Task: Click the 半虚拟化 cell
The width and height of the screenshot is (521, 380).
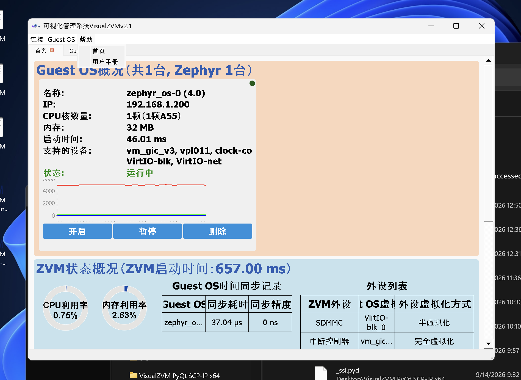Action: [434, 323]
